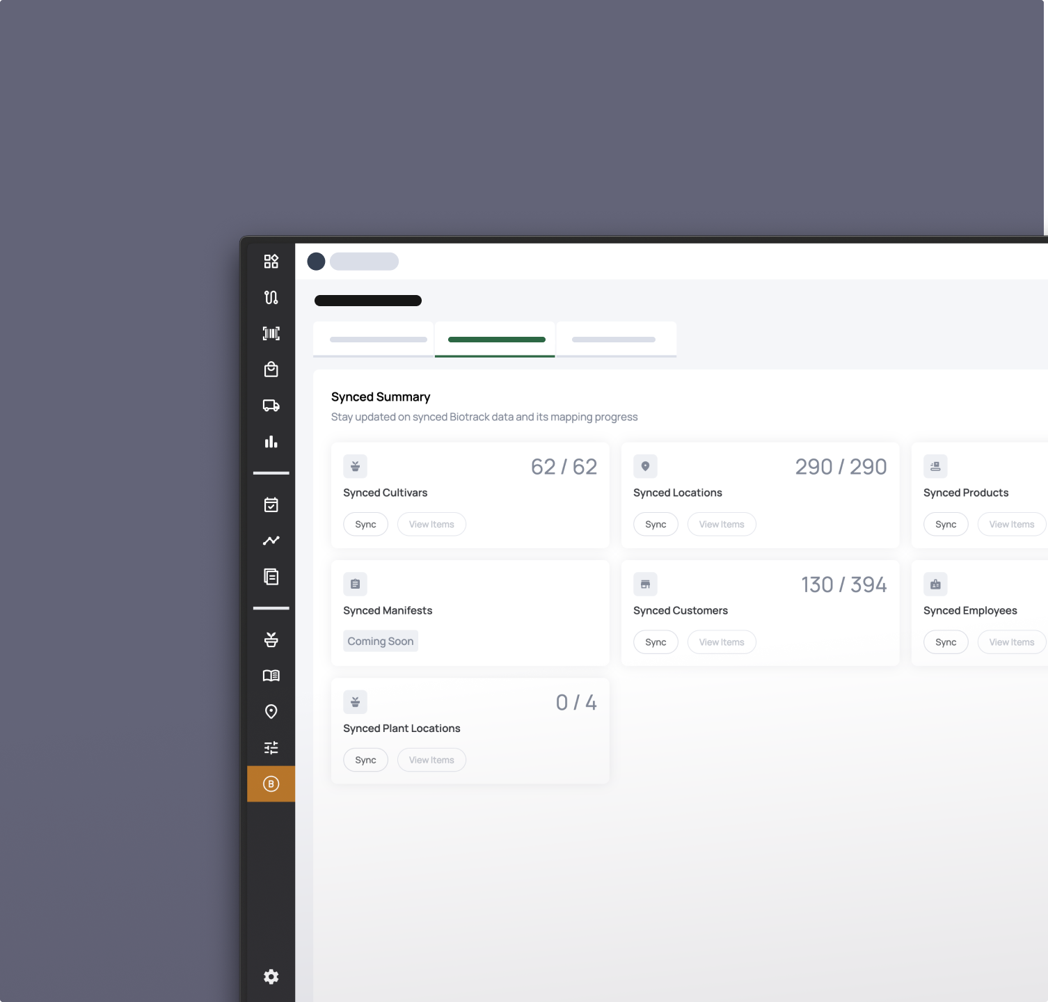Click the highlighted Biotrack B icon
The height and width of the screenshot is (1002, 1048).
click(x=271, y=784)
